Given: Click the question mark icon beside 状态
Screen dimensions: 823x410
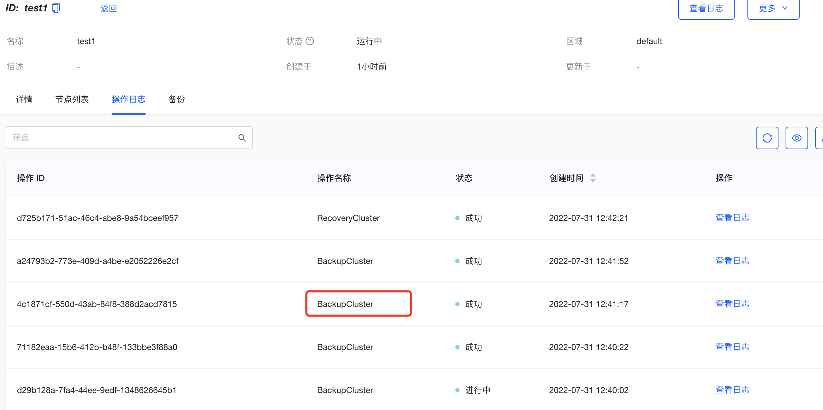Looking at the screenshot, I should point(310,41).
